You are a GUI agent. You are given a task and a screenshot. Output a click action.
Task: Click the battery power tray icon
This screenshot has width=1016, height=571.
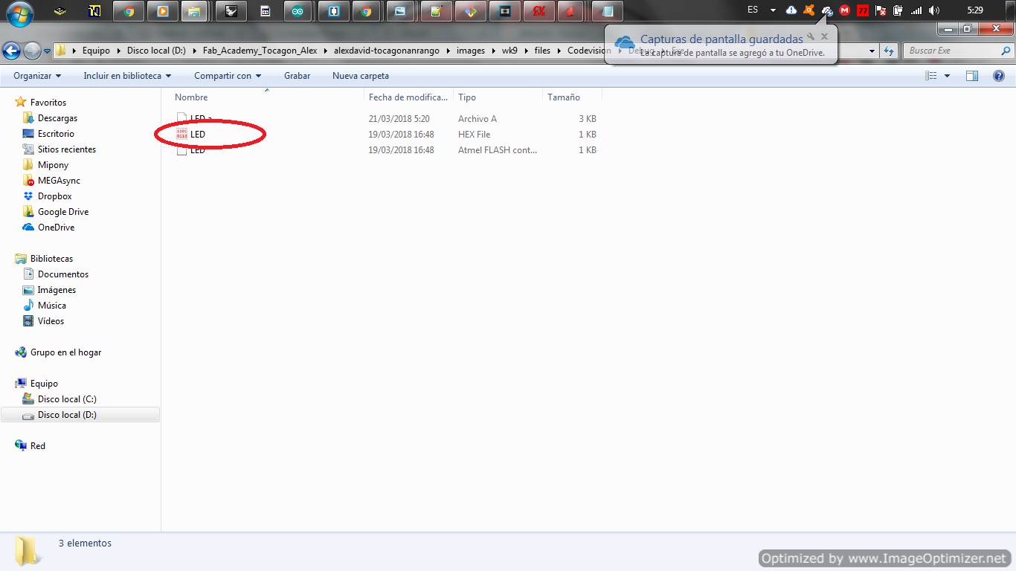[898, 10]
